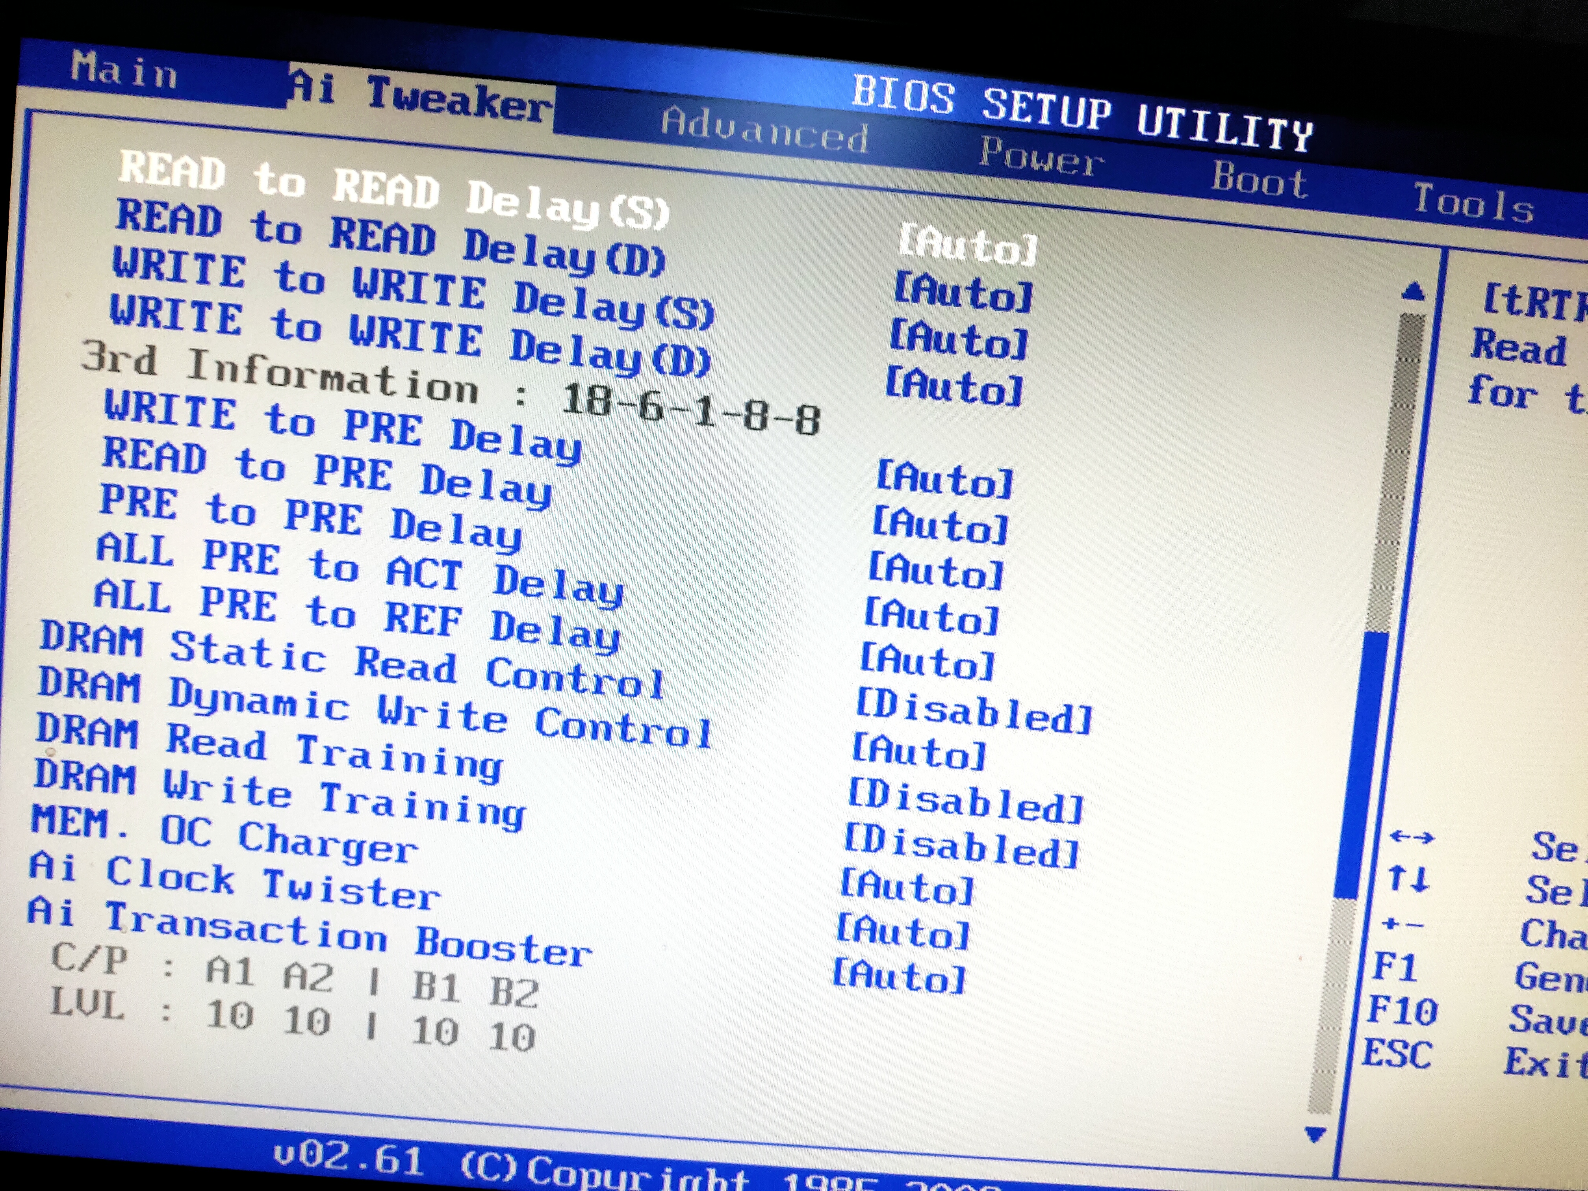Screen dimensions: 1588x1191
Task: Select DRAM Read Training setting
Action: pos(269,748)
